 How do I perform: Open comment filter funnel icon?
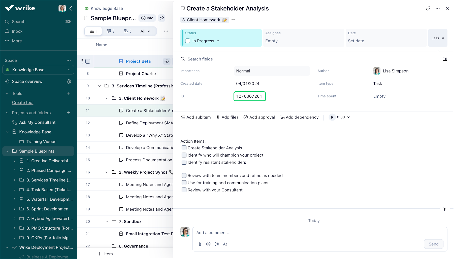pos(445,209)
